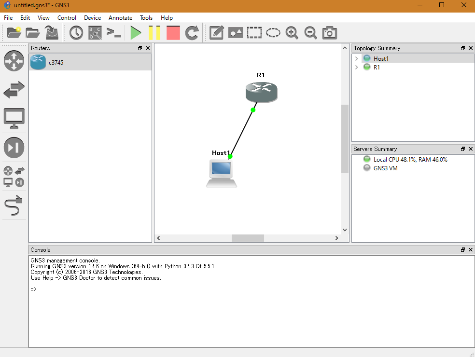Insert a picture onto the workspace
Image resolution: width=475 pixels, height=357 pixels.
coord(235,33)
